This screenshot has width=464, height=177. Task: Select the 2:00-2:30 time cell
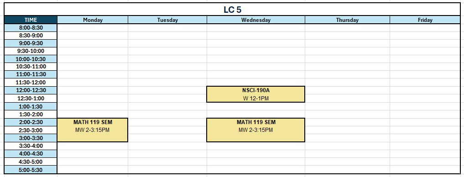pos(31,122)
